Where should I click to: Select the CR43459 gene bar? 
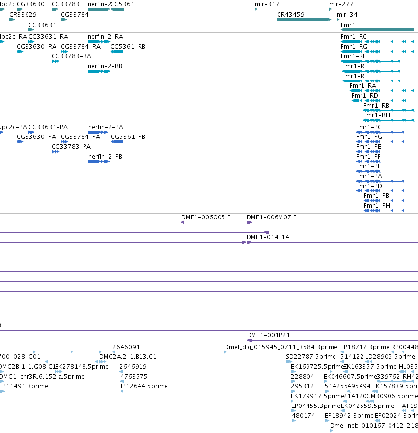click(304, 20)
